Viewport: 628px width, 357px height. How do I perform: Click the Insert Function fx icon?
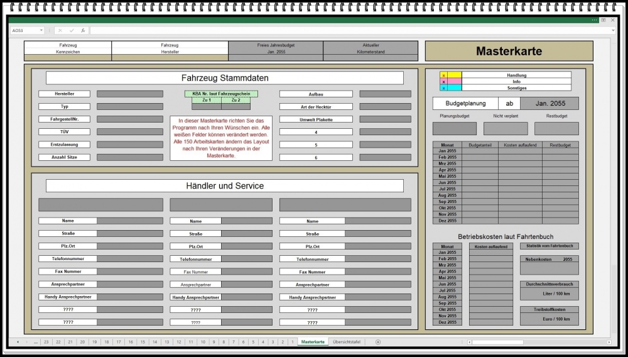point(83,30)
